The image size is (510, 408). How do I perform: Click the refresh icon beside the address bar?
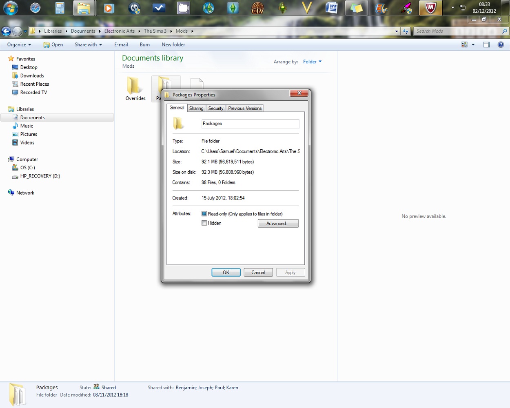[x=406, y=31]
